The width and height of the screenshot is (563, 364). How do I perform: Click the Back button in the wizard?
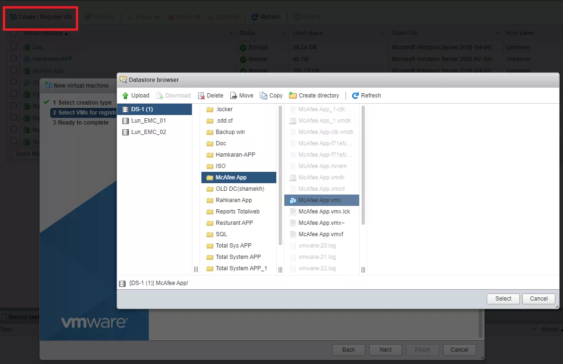point(348,350)
